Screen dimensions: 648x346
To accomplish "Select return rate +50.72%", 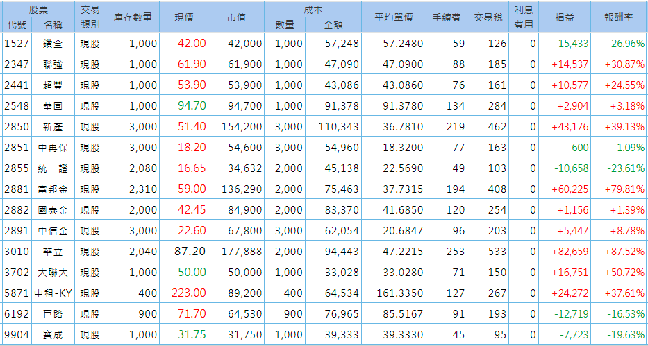I will click(625, 273).
